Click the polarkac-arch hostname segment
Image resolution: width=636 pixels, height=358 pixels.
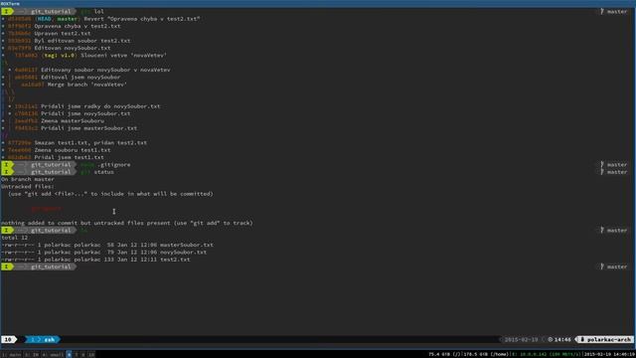point(604,339)
